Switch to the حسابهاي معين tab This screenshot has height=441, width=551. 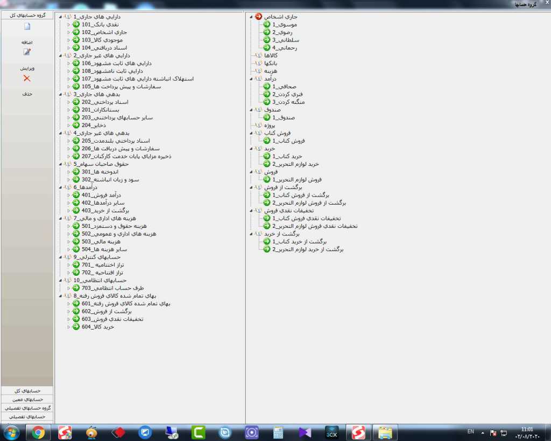click(27, 399)
